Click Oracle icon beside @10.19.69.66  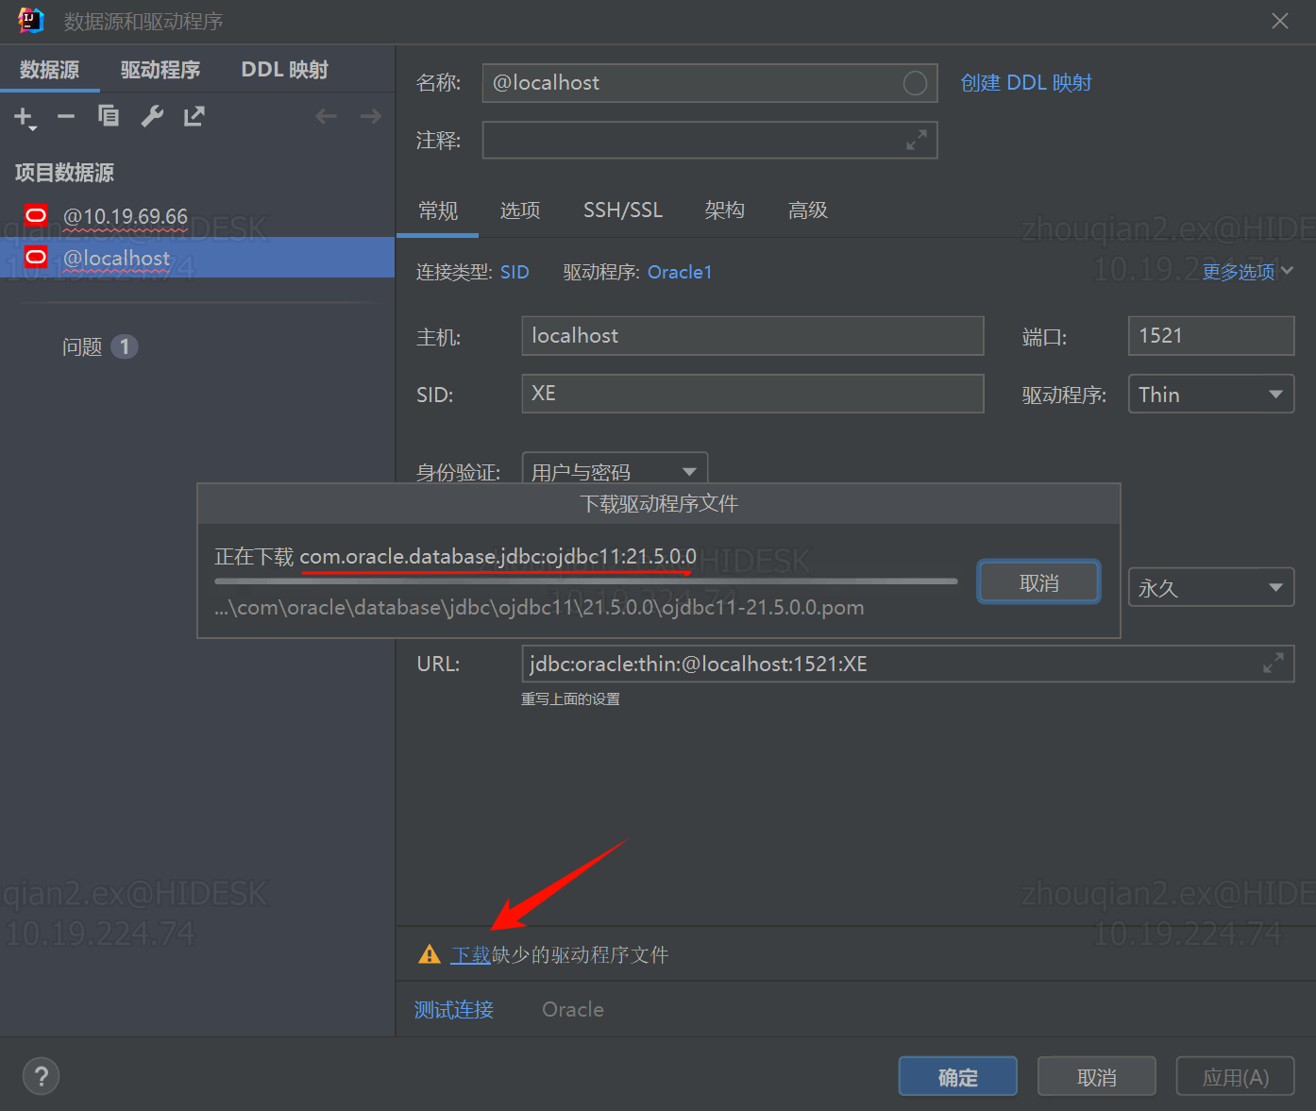(x=36, y=216)
